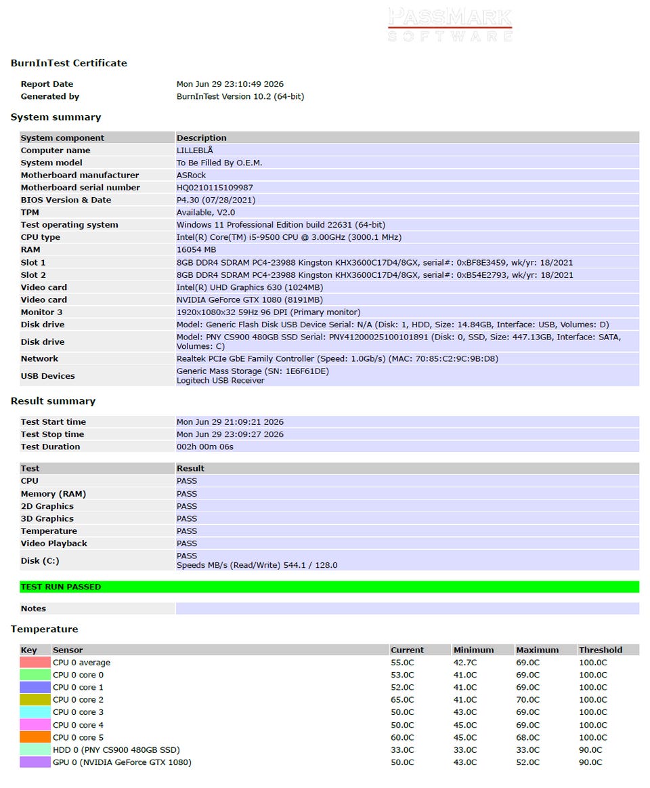This screenshot has height=788, width=650.
Task: Click the BurnInTest Certificate heading
Action: [x=69, y=63]
